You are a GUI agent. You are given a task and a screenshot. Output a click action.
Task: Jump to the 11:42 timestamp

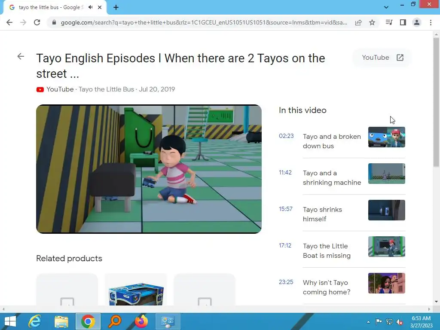pyautogui.click(x=285, y=172)
